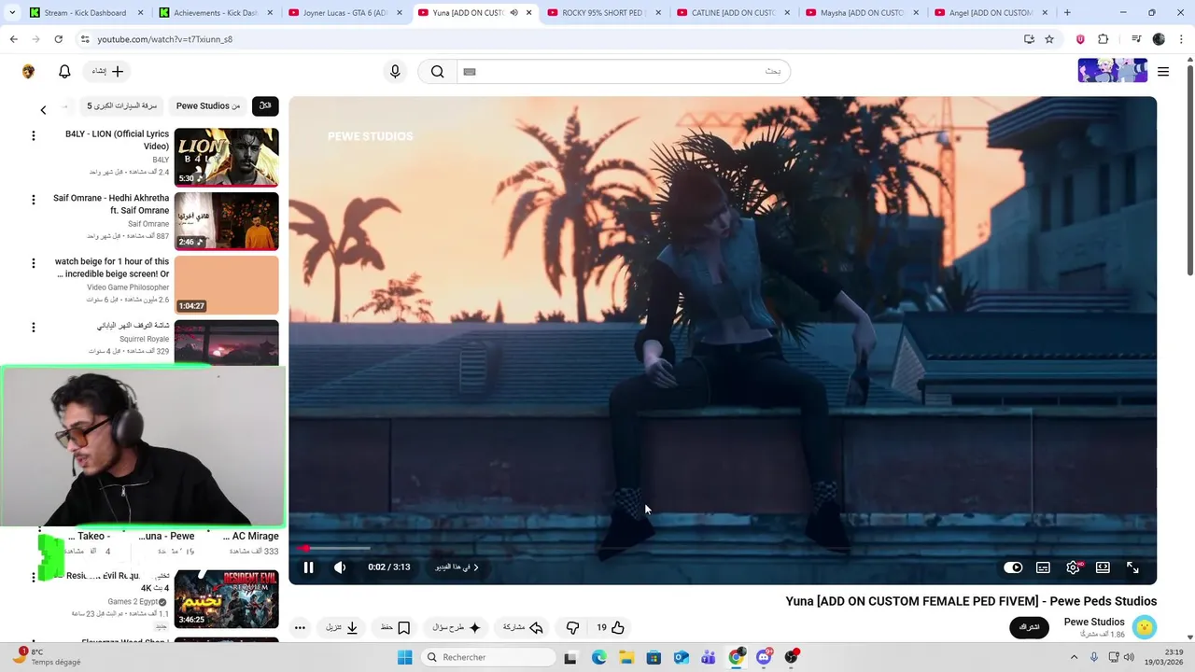Open the YouTube guide hamburger menu
1195x672 pixels.
click(x=1163, y=71)
